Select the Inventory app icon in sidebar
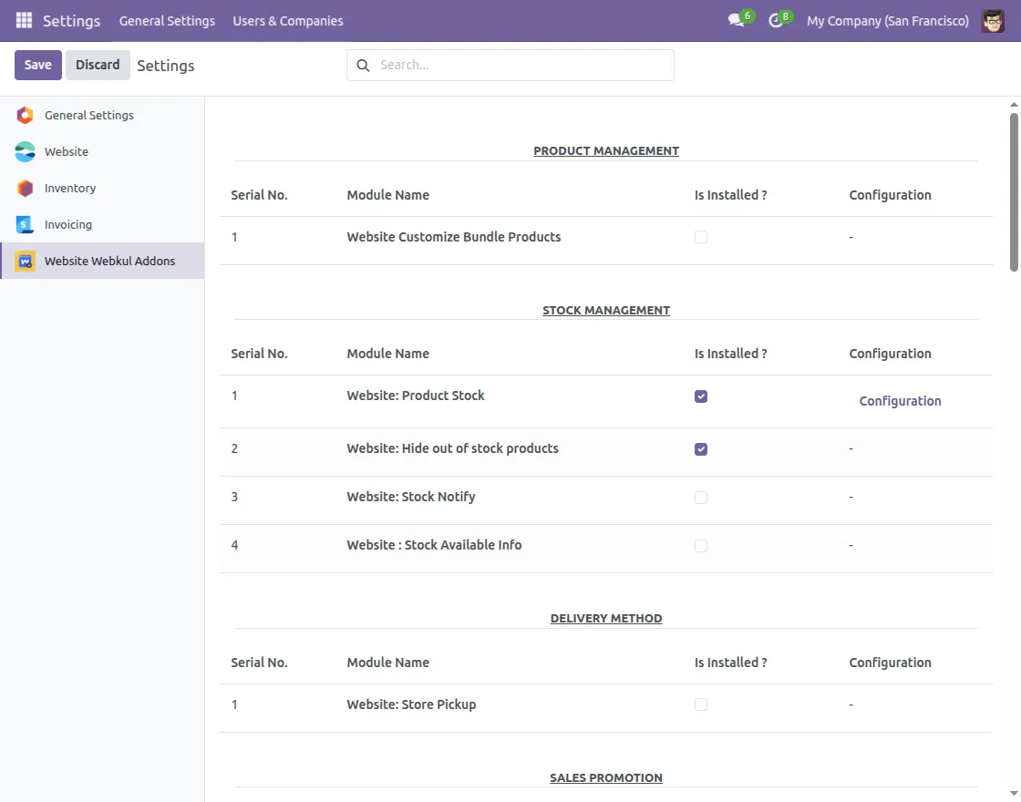1021x802 pixels. [x=26, y=189]
